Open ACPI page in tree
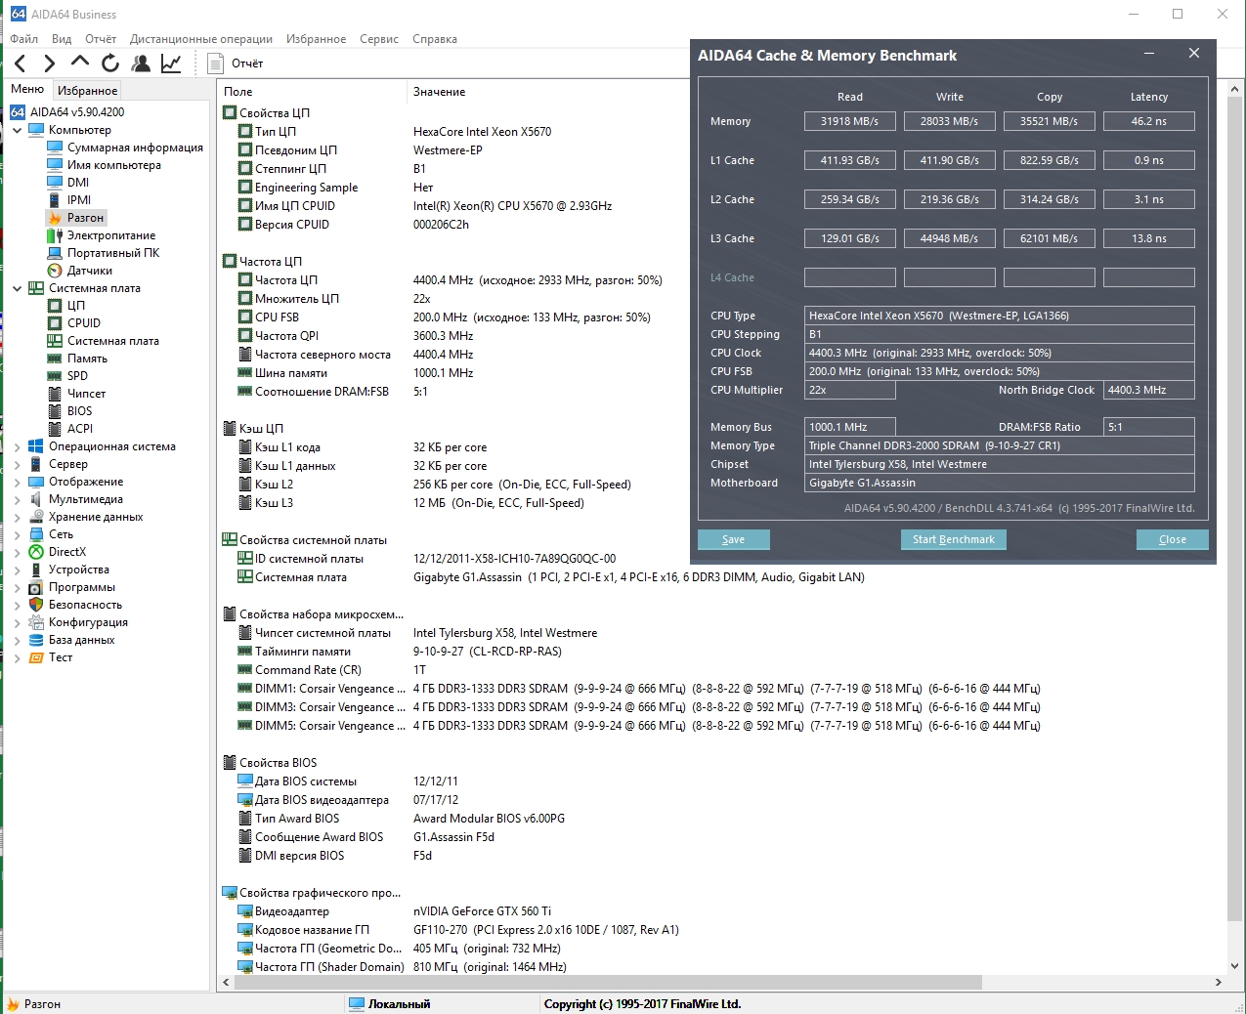This screenshot has height=1014, width=1246. (x=80, y=429)
